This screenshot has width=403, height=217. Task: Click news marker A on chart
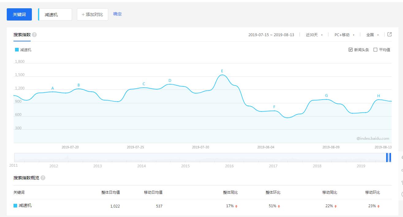click(x=53, y=88)
